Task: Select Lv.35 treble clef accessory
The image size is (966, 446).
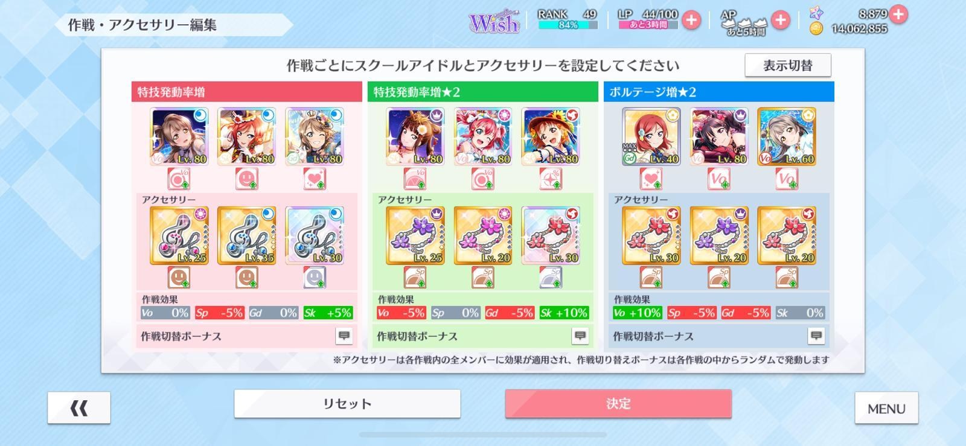Action: pyautogui.click(x=247, y=235)
